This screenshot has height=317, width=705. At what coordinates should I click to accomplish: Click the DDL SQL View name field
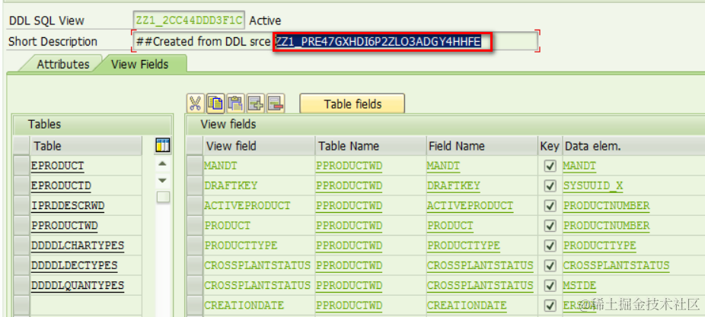click(190, 21)
